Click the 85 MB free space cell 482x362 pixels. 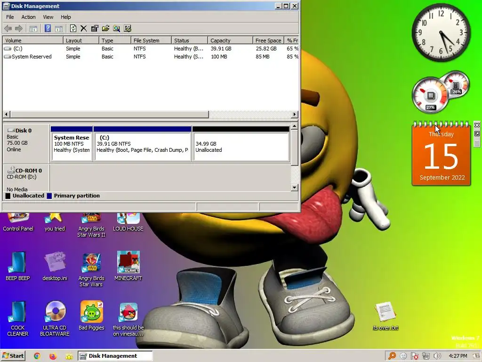(263, 57)
